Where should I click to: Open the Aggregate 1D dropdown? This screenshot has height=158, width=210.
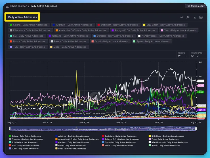(x=195, y=56)
